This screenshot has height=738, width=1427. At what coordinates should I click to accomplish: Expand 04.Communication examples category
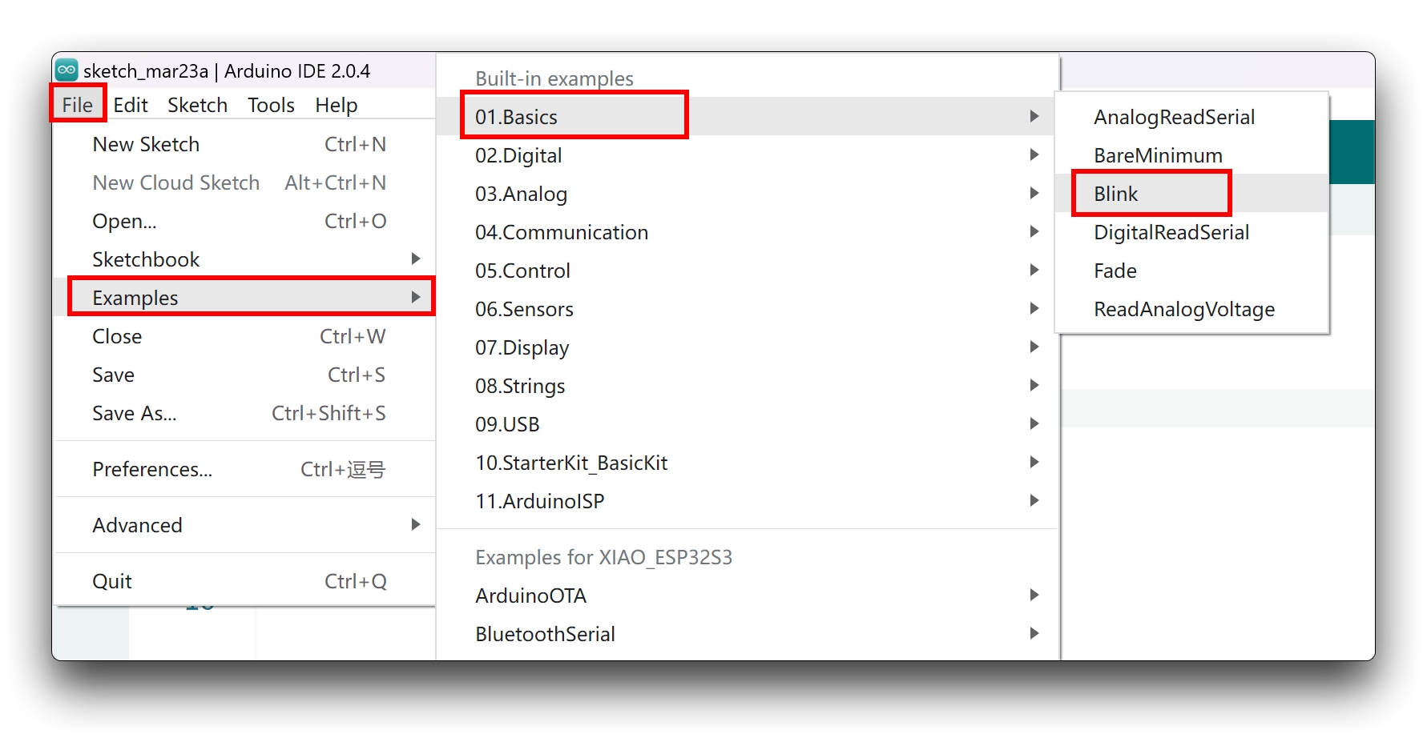pos(748,232)
